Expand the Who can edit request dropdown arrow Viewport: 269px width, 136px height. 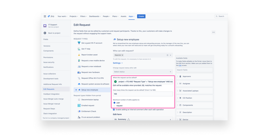point(170,55)
